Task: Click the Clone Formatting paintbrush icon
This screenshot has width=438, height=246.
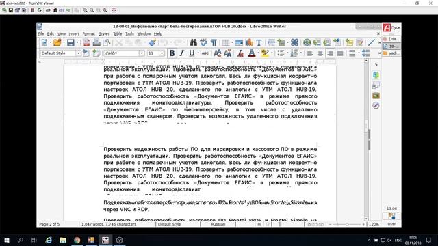Action: (x=152, y=42)
